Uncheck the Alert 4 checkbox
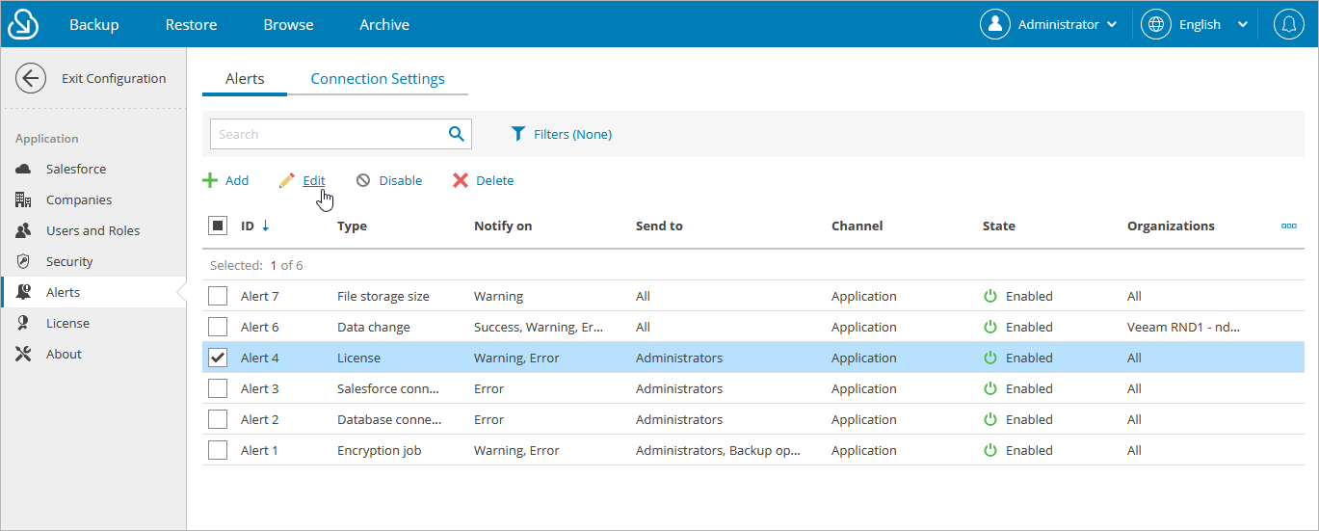 tap(218, 358)
